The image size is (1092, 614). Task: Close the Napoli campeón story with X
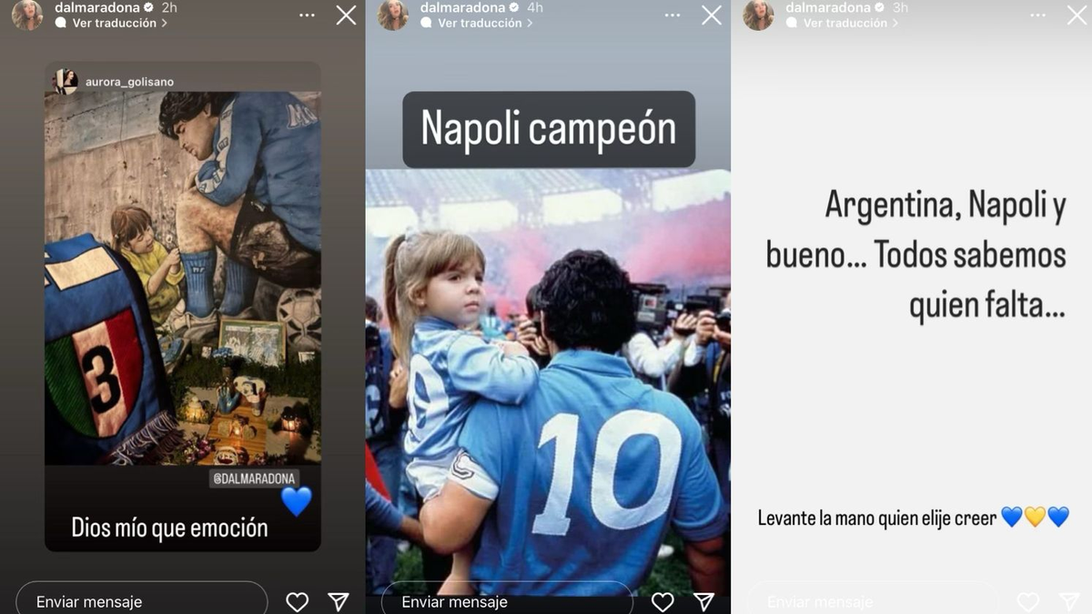[712, 15]
